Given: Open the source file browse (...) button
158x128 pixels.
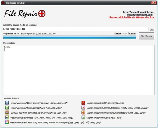Looking at the screenshot, I should tap(152, 29).
